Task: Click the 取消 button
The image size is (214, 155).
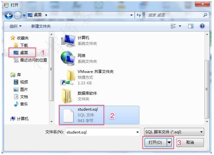Action: click(190, 142)
